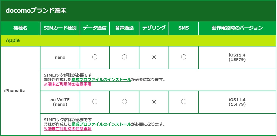Image resolution: width=277 pixels, height=136 pixels.
Task: Click the 機種名 column header
Action: (x=20, y=28)
